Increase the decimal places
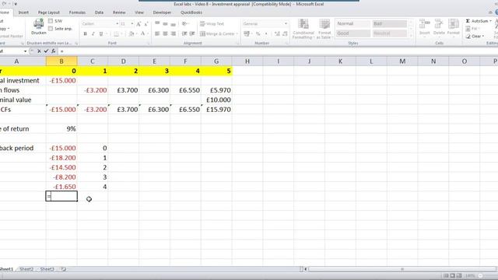498x280 pixels. coord(277,33)
